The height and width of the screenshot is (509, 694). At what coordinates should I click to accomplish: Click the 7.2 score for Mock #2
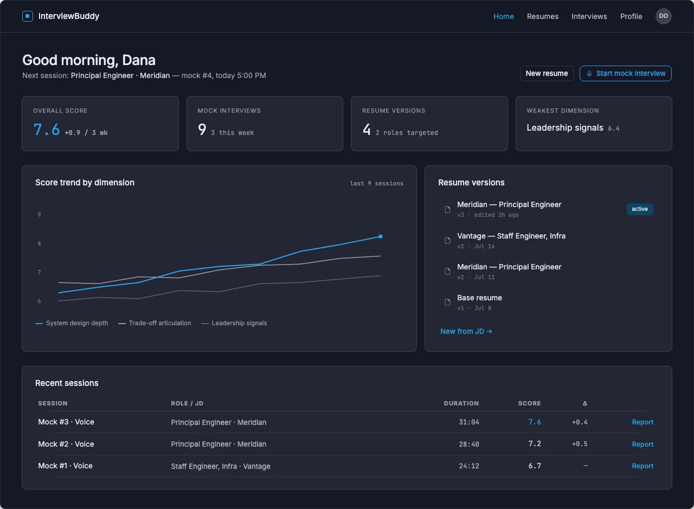(535, 444)
